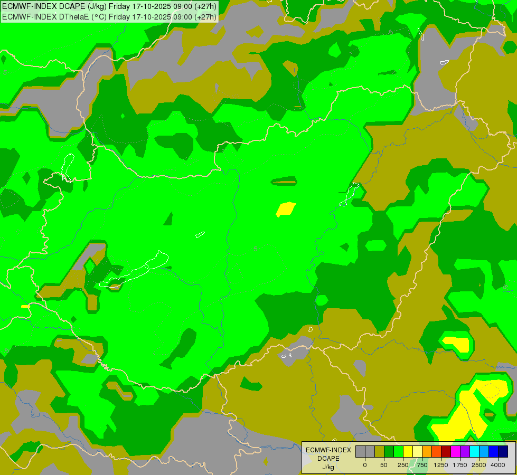
Task: Select the purple legend swatch
Action: [x=465, y=451]
